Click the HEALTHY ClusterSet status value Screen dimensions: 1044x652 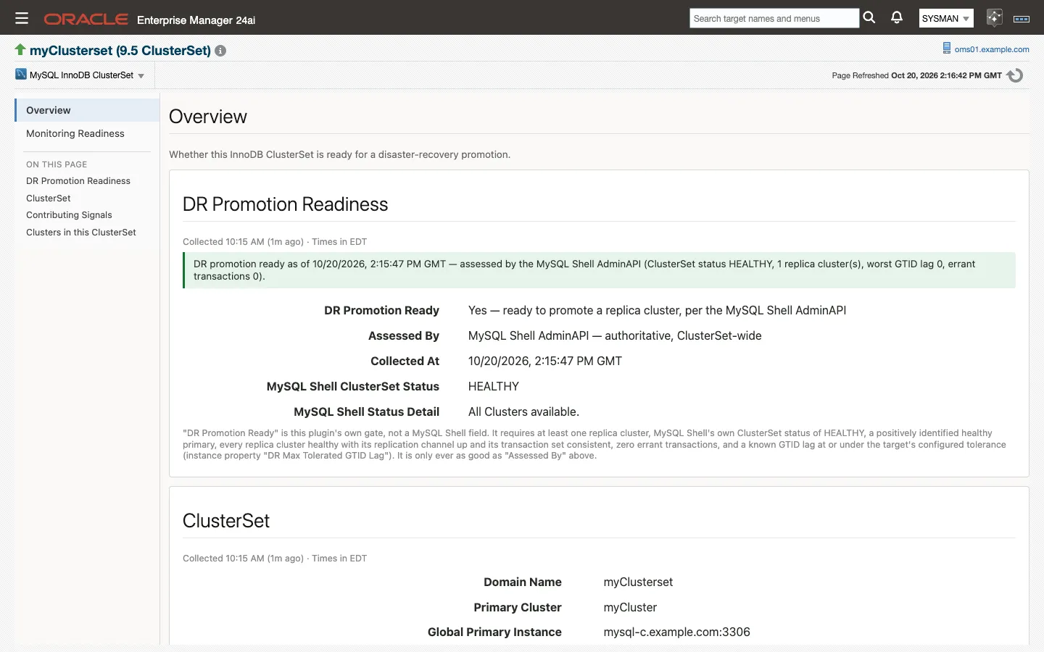coord(494,387)
